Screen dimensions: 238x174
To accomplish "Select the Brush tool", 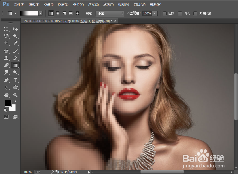I will click(x=15, y=51).
